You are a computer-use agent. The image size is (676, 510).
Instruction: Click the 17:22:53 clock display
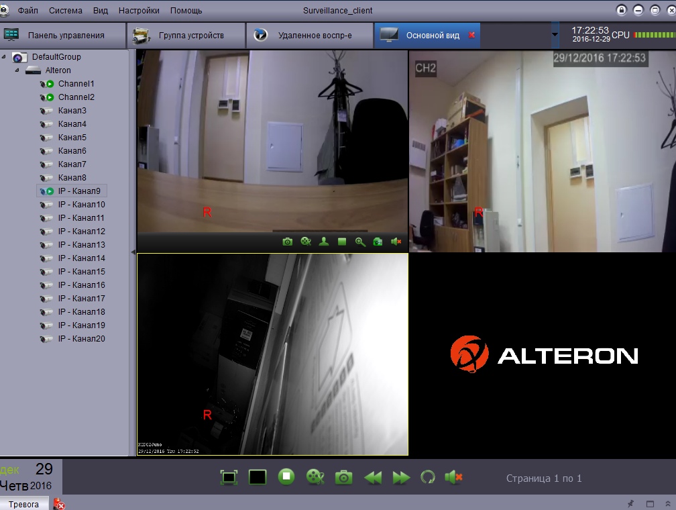coord(589,30)
